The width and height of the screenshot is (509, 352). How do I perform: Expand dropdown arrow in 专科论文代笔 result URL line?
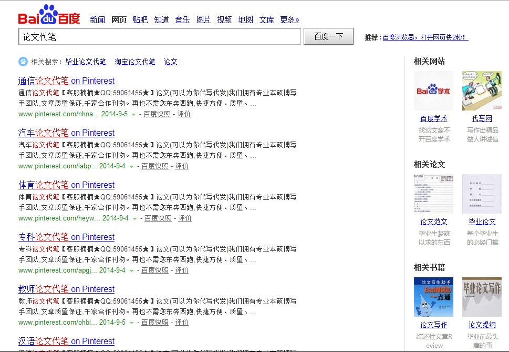click(131, 270)
